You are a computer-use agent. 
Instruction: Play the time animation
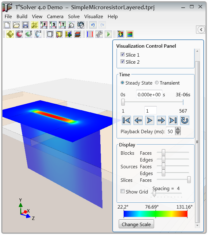(150, 120)
